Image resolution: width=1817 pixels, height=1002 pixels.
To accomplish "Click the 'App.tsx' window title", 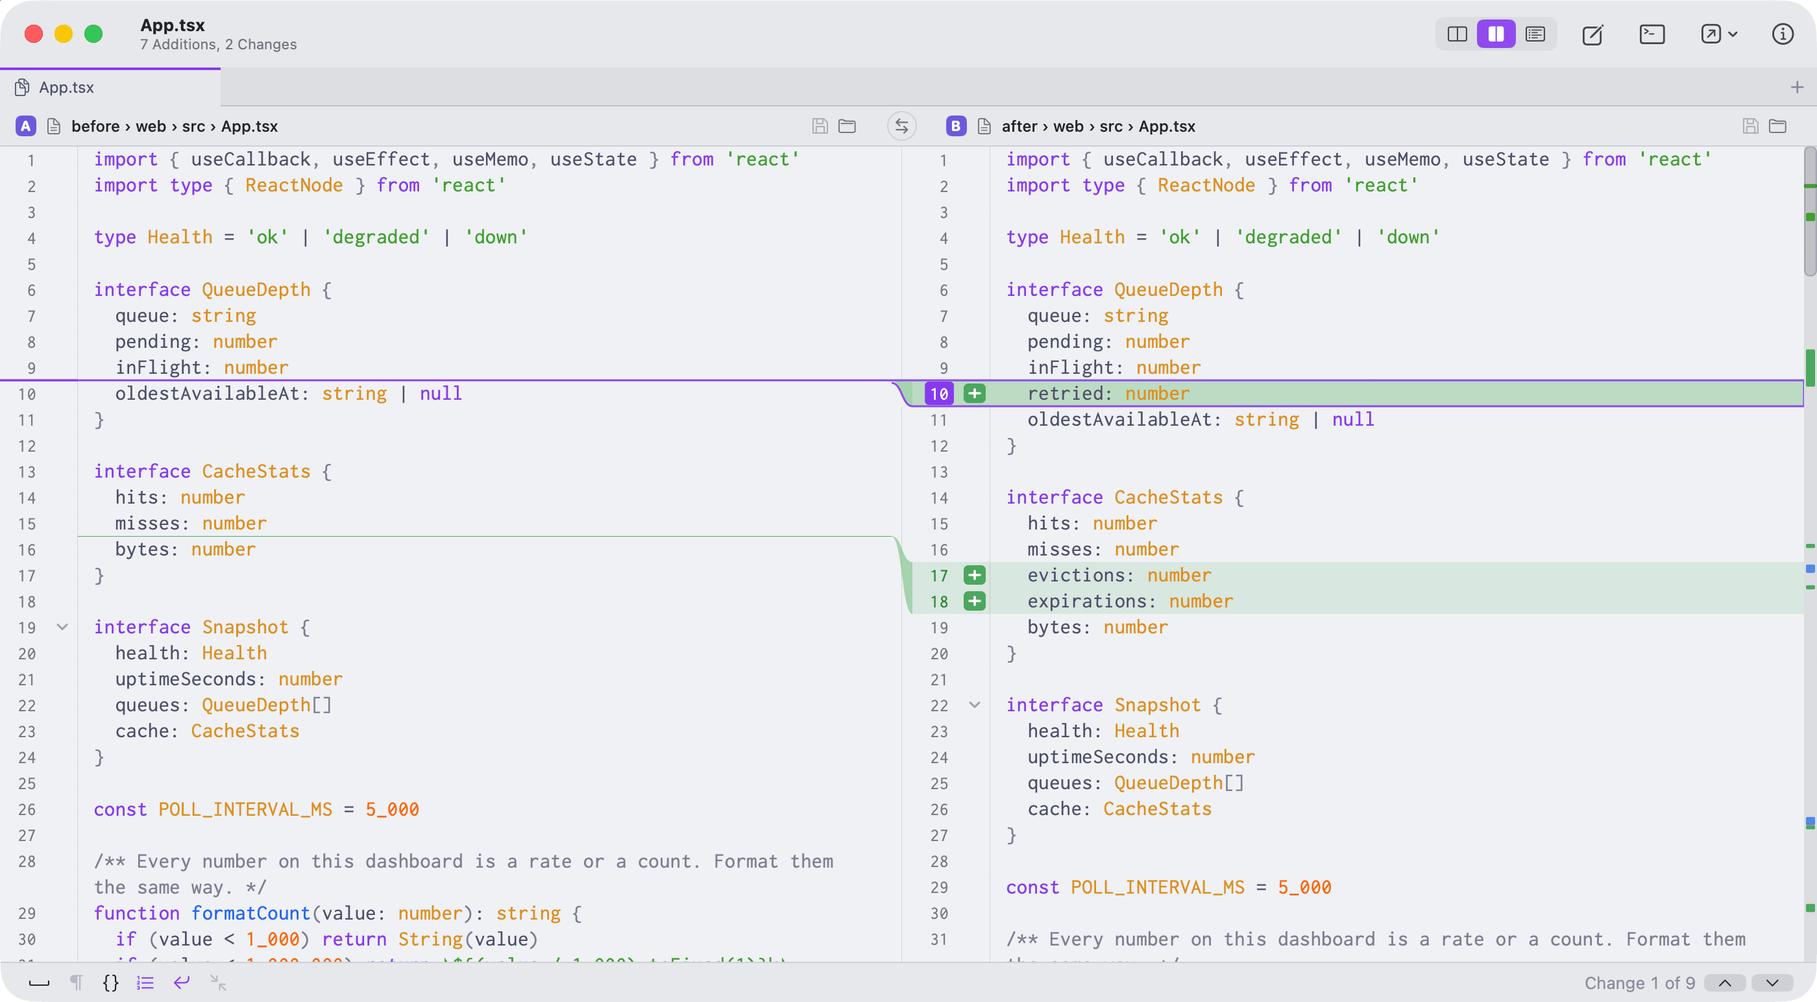I will [x=172, y=25].
